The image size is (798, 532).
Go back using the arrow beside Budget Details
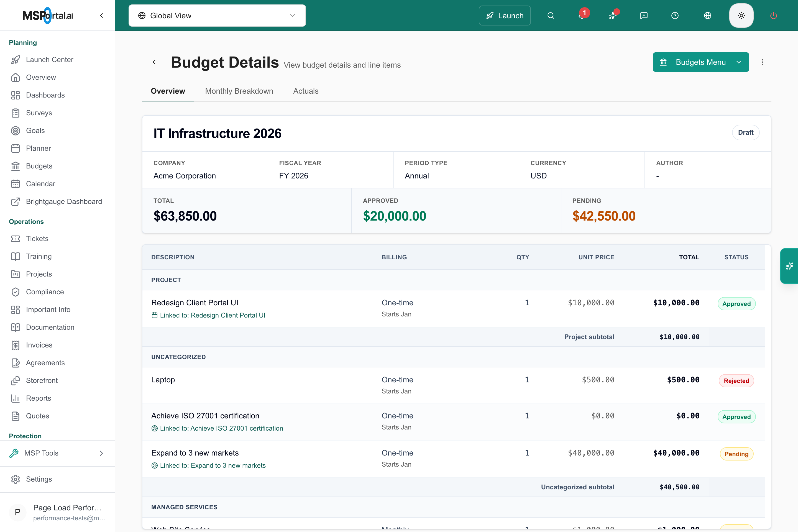coord(154,62)
